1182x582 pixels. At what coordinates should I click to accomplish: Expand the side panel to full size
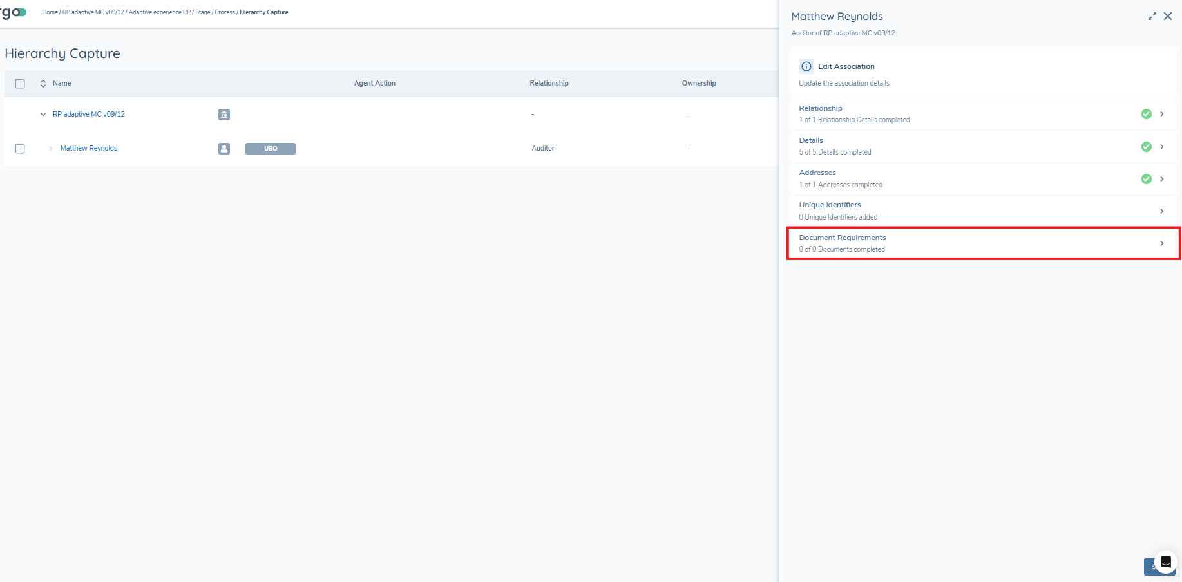pyautogui.click(x=1152, y=17)
